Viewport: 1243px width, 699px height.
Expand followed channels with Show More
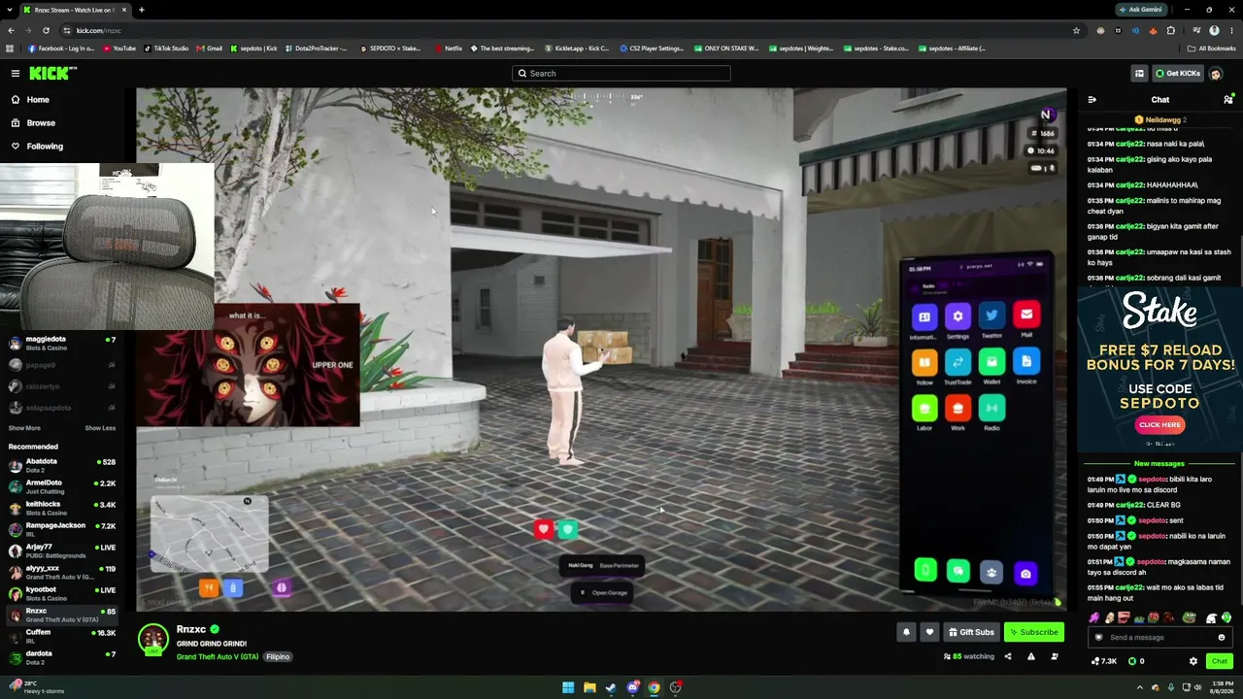pyautogui.click(x=24, y=428)
